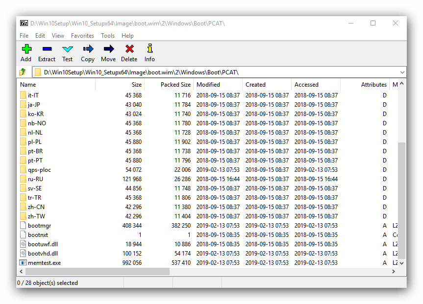Click the status text '0 / 28 object(s) selected'
Screen dimensions: 423x304
pyautogui.click(x=48, y=283)
